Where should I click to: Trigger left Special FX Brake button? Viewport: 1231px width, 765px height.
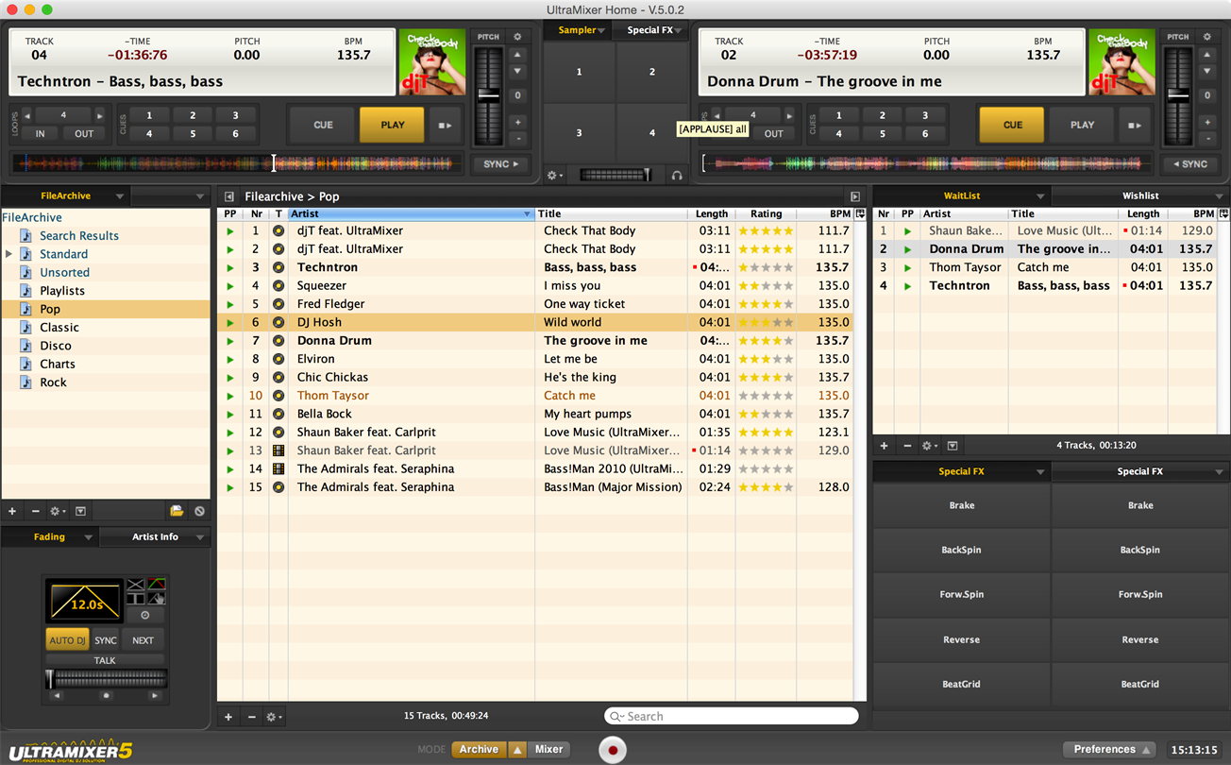click(x=961, y=505)
